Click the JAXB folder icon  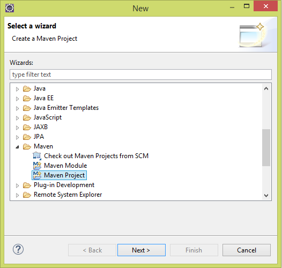point(27,127)
